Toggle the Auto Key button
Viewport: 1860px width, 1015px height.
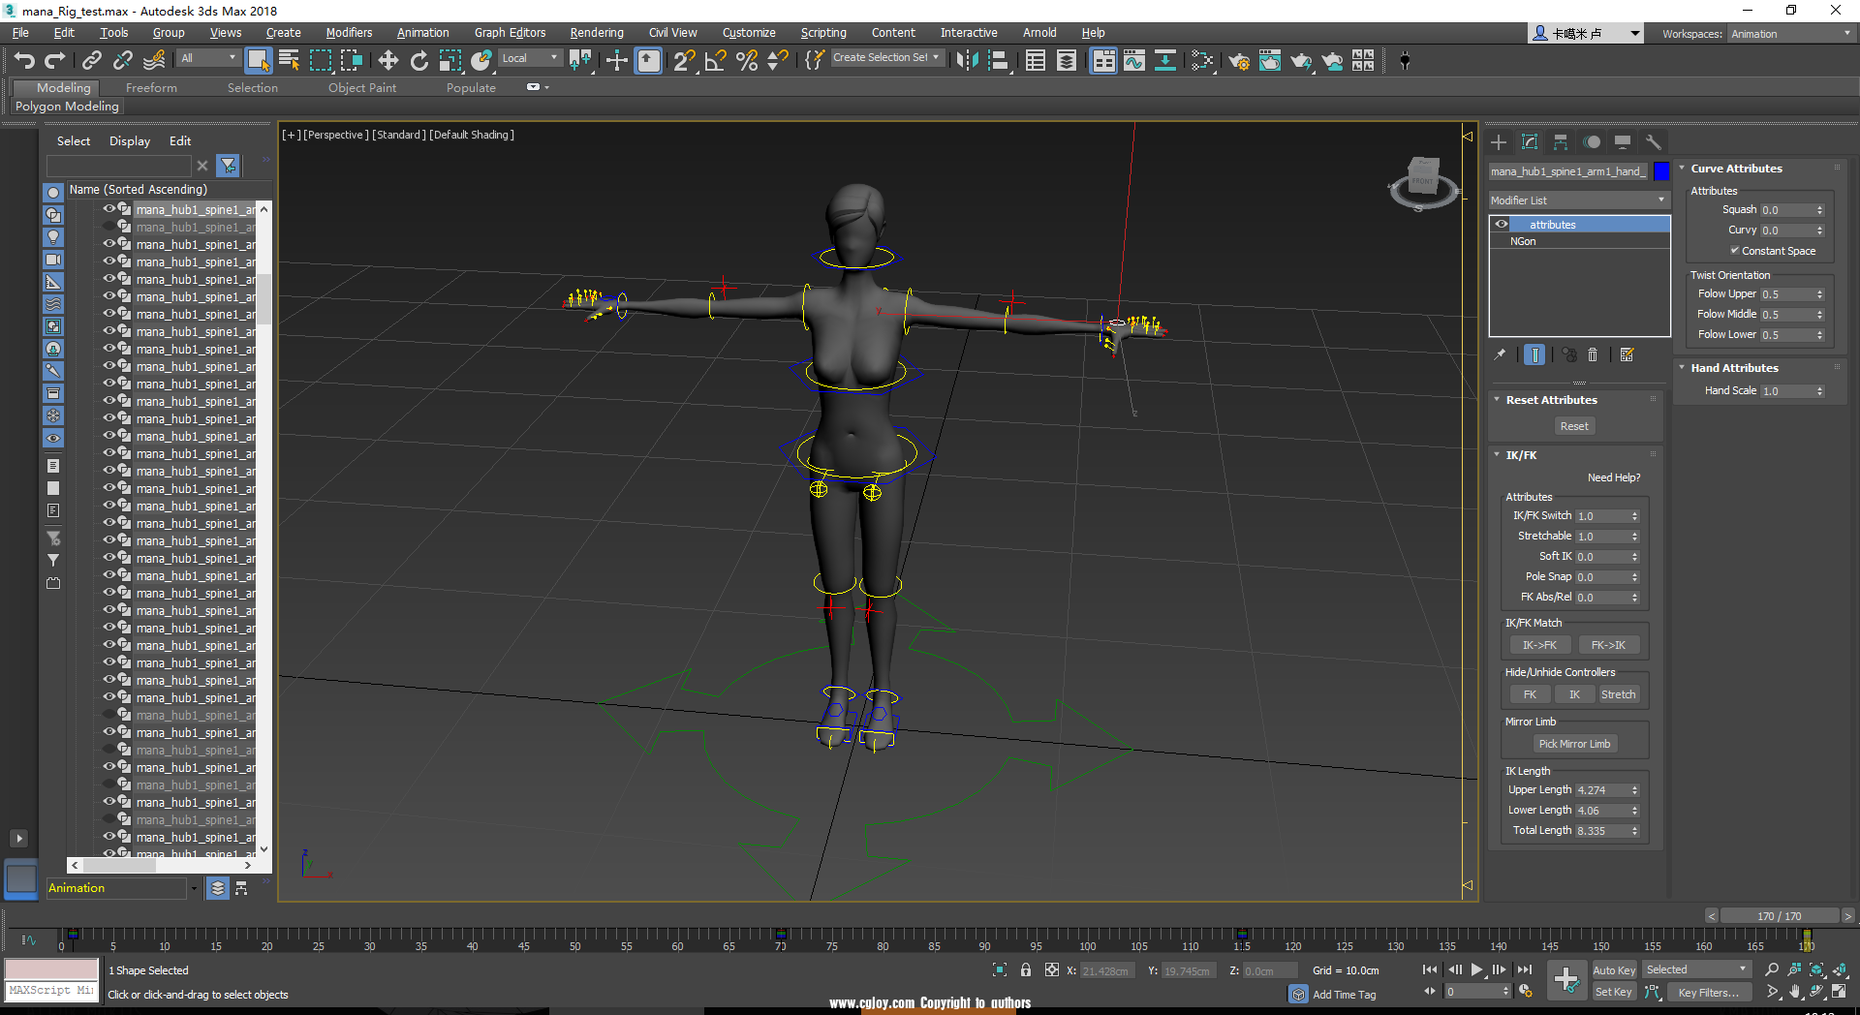(x=1614, y=969)
